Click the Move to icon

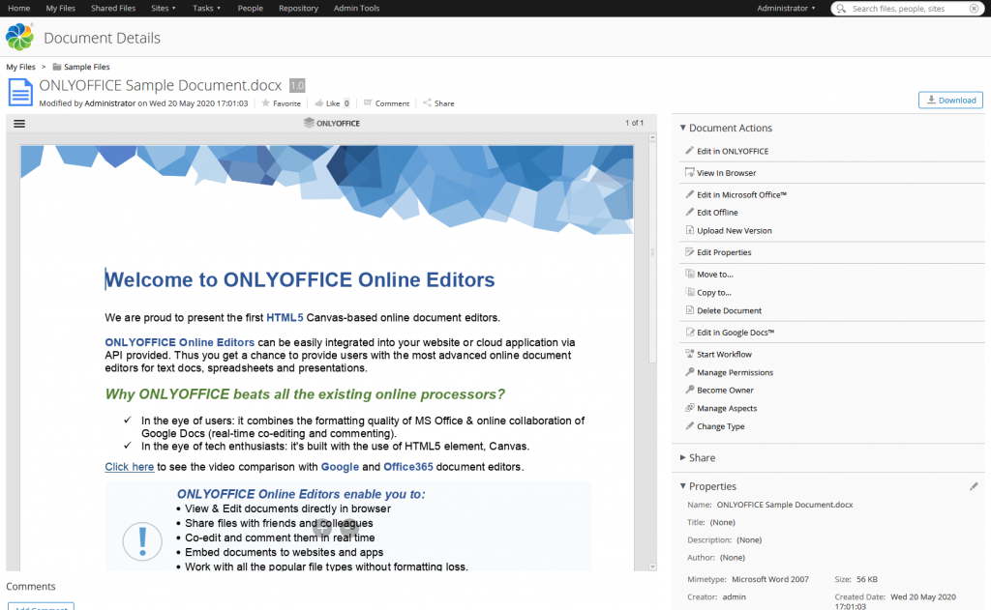(x=689, y=274)
